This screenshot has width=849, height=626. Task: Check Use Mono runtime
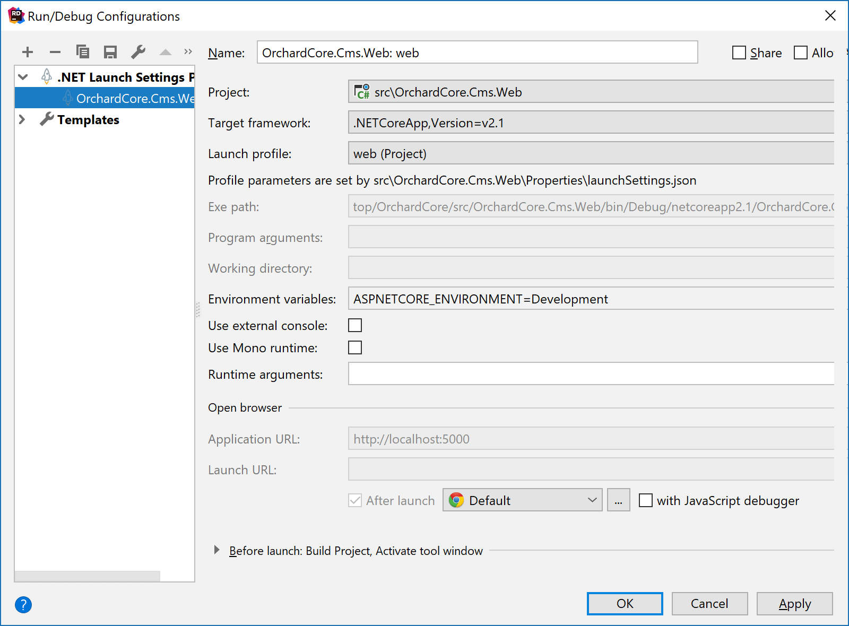coord(354,347)
